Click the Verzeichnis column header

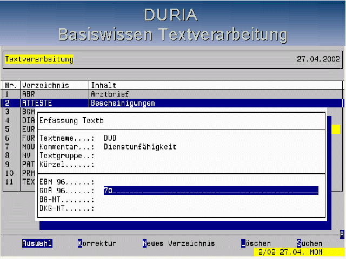[45, 85]
